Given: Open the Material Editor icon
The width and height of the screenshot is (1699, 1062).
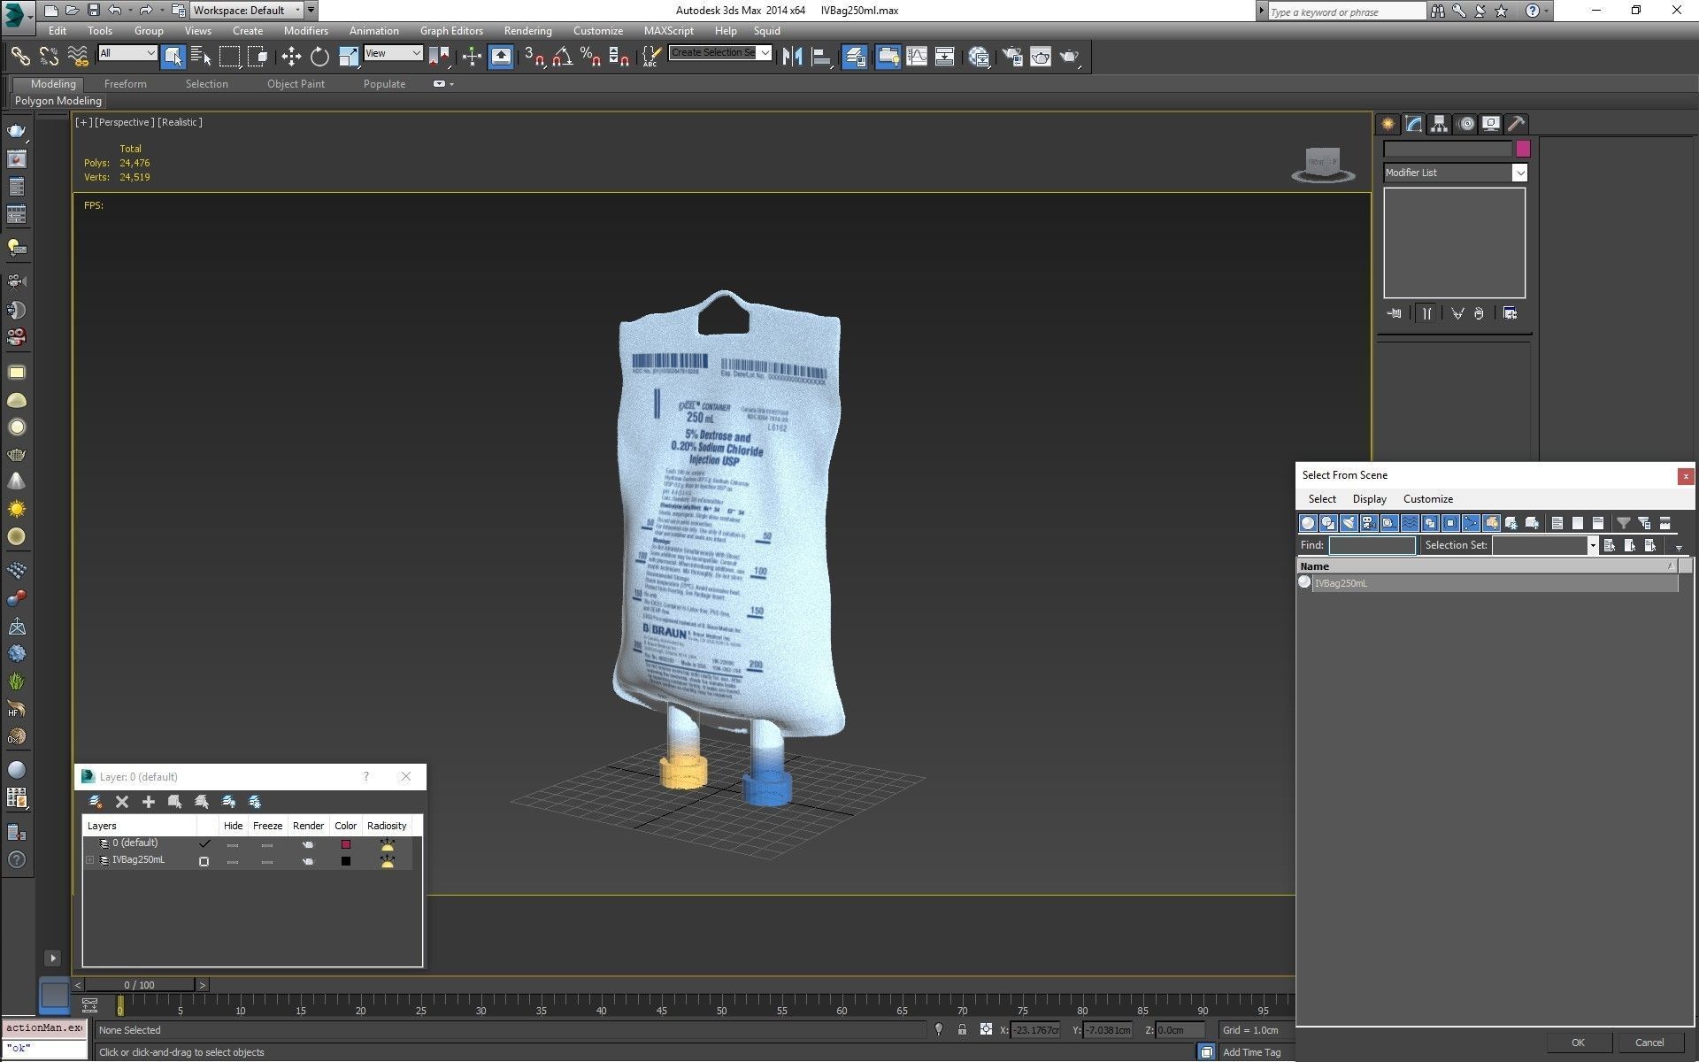Looking at the screenshot, I should pos(979,57).
